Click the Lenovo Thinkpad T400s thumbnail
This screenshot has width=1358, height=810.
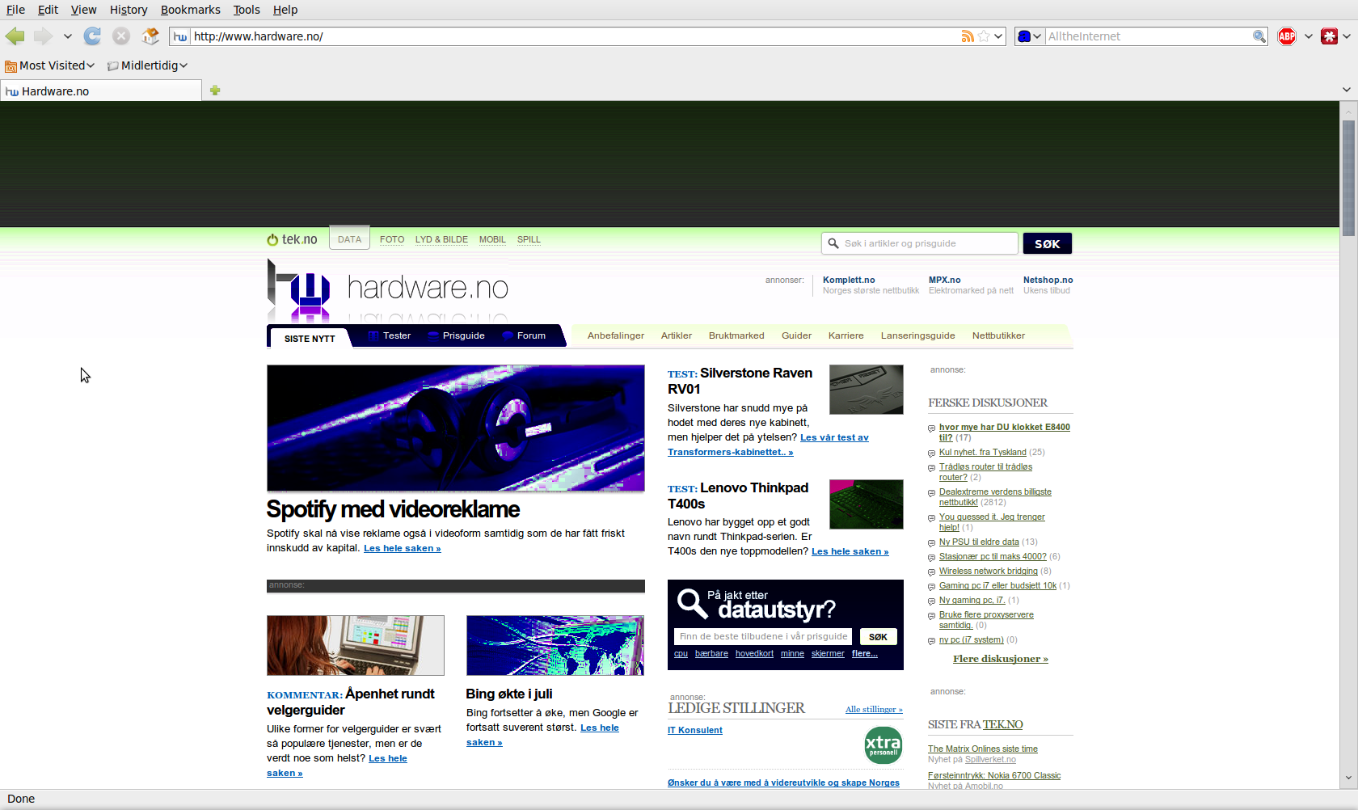[867, 504]
